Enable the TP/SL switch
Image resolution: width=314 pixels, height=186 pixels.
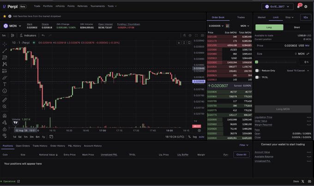[x=258, y=77]
